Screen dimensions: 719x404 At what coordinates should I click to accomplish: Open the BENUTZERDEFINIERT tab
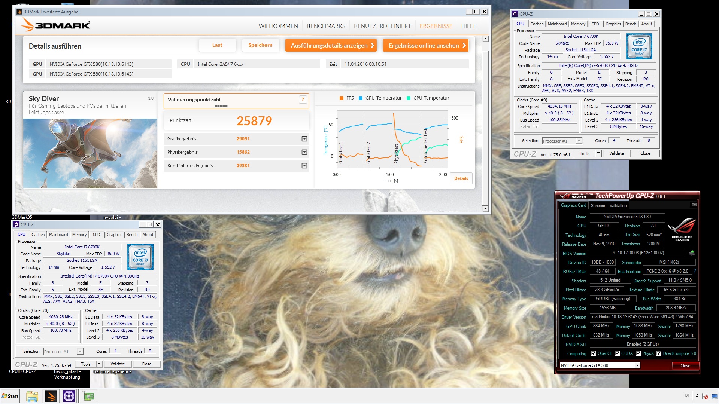point(382,26)
